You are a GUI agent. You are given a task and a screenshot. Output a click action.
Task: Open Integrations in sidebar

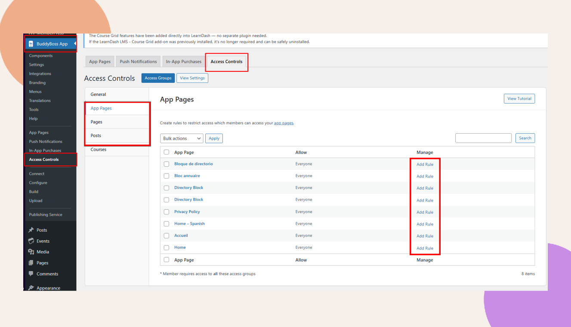tap(40, 74)
